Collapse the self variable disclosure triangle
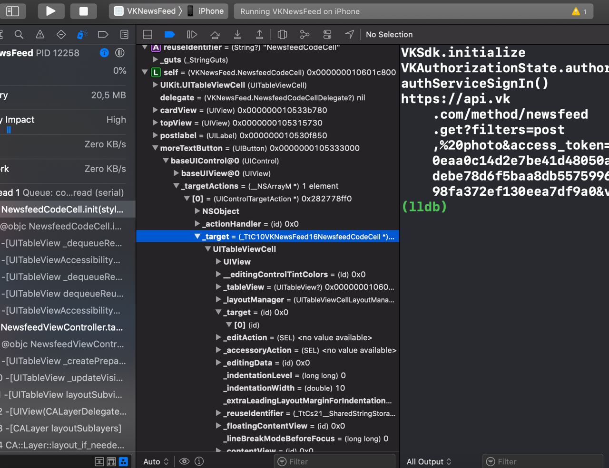This screenshot has width=609, height=468. point(145,72)
